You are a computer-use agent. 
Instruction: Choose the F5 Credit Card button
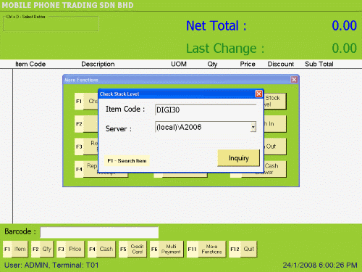pyautogui.click(x=132, y=249)
